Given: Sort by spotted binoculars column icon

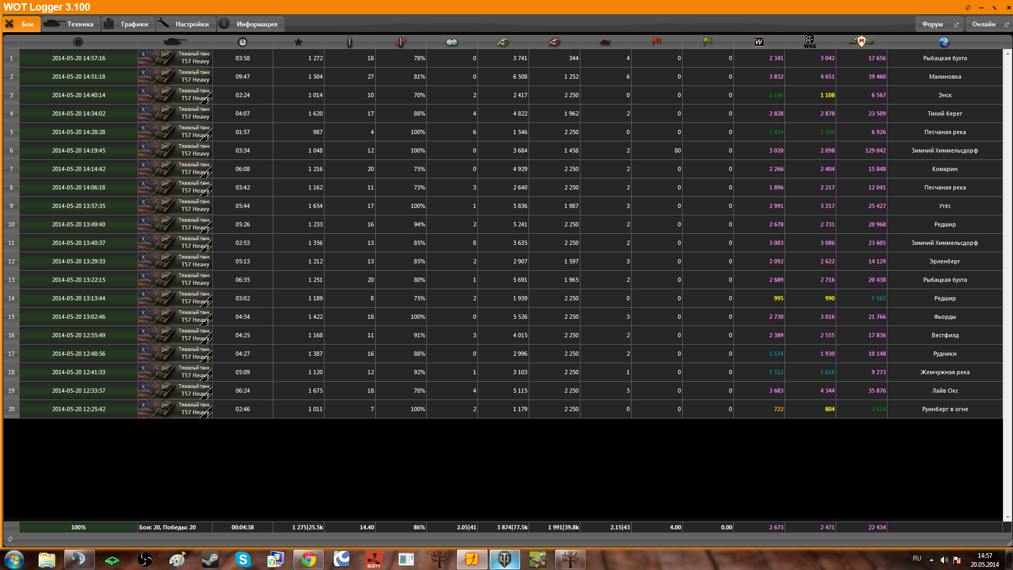Looking at the screenshot, I should [x=452, y=42].
